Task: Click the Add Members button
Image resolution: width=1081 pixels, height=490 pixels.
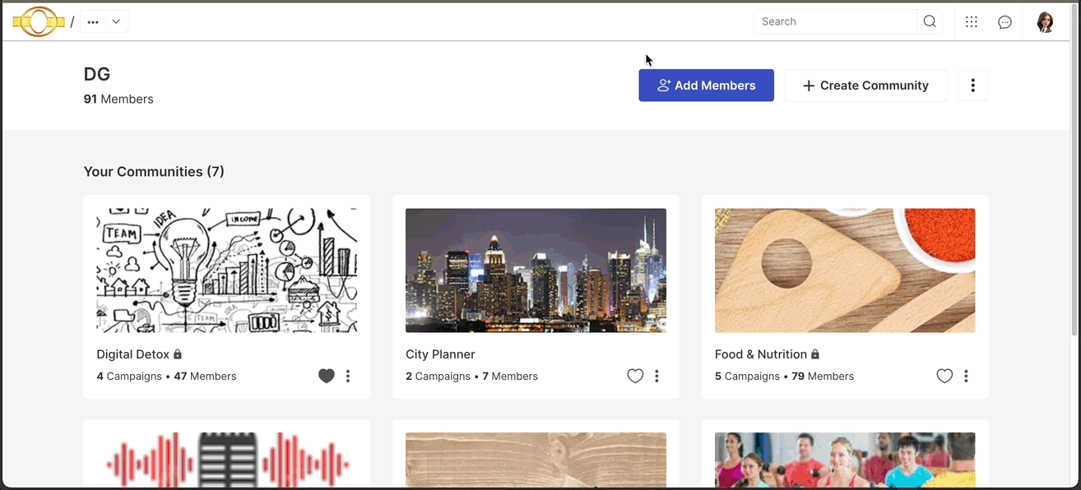Action: tap(707, 86)
